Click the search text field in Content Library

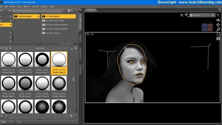point(37,11)
